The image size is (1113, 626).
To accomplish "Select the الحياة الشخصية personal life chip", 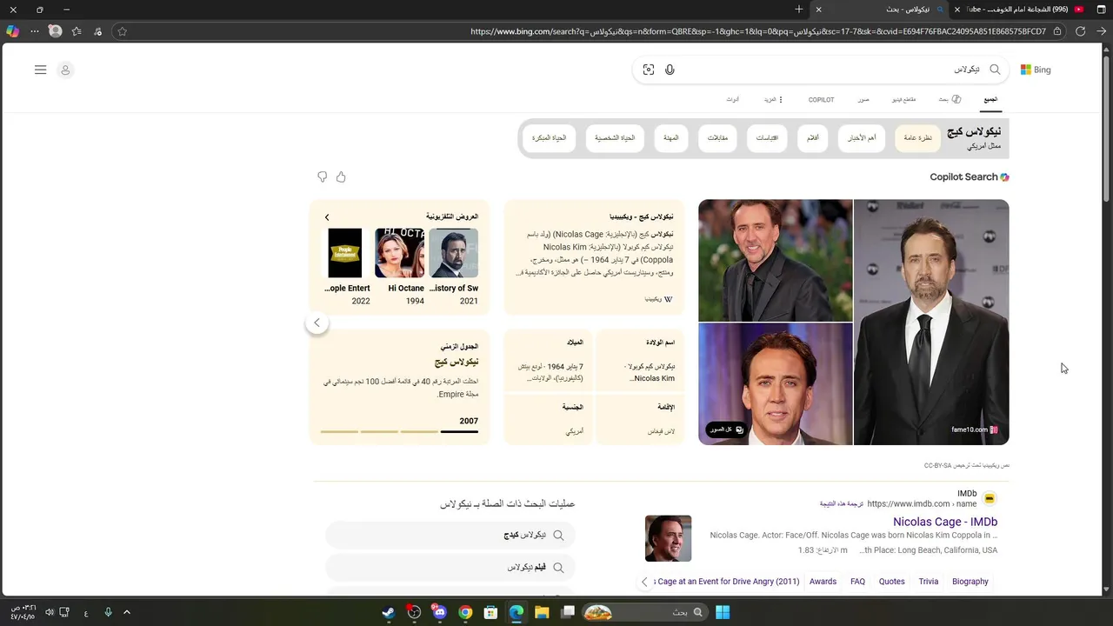I will pos(615,138).
